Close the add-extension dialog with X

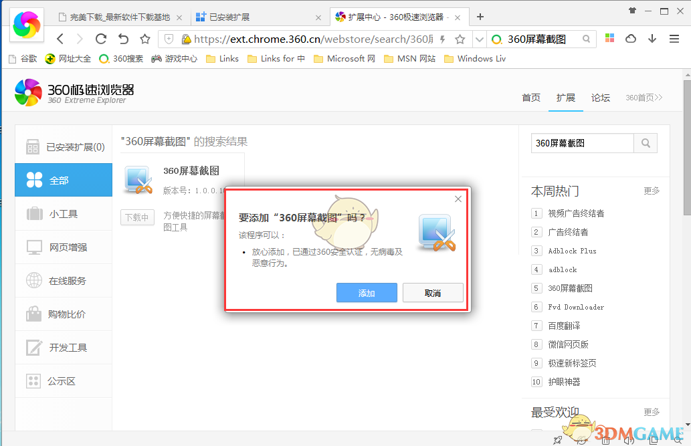click(x=458, y=199)
